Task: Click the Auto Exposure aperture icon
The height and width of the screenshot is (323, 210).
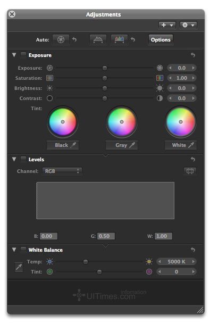Action: pos(61,39)
